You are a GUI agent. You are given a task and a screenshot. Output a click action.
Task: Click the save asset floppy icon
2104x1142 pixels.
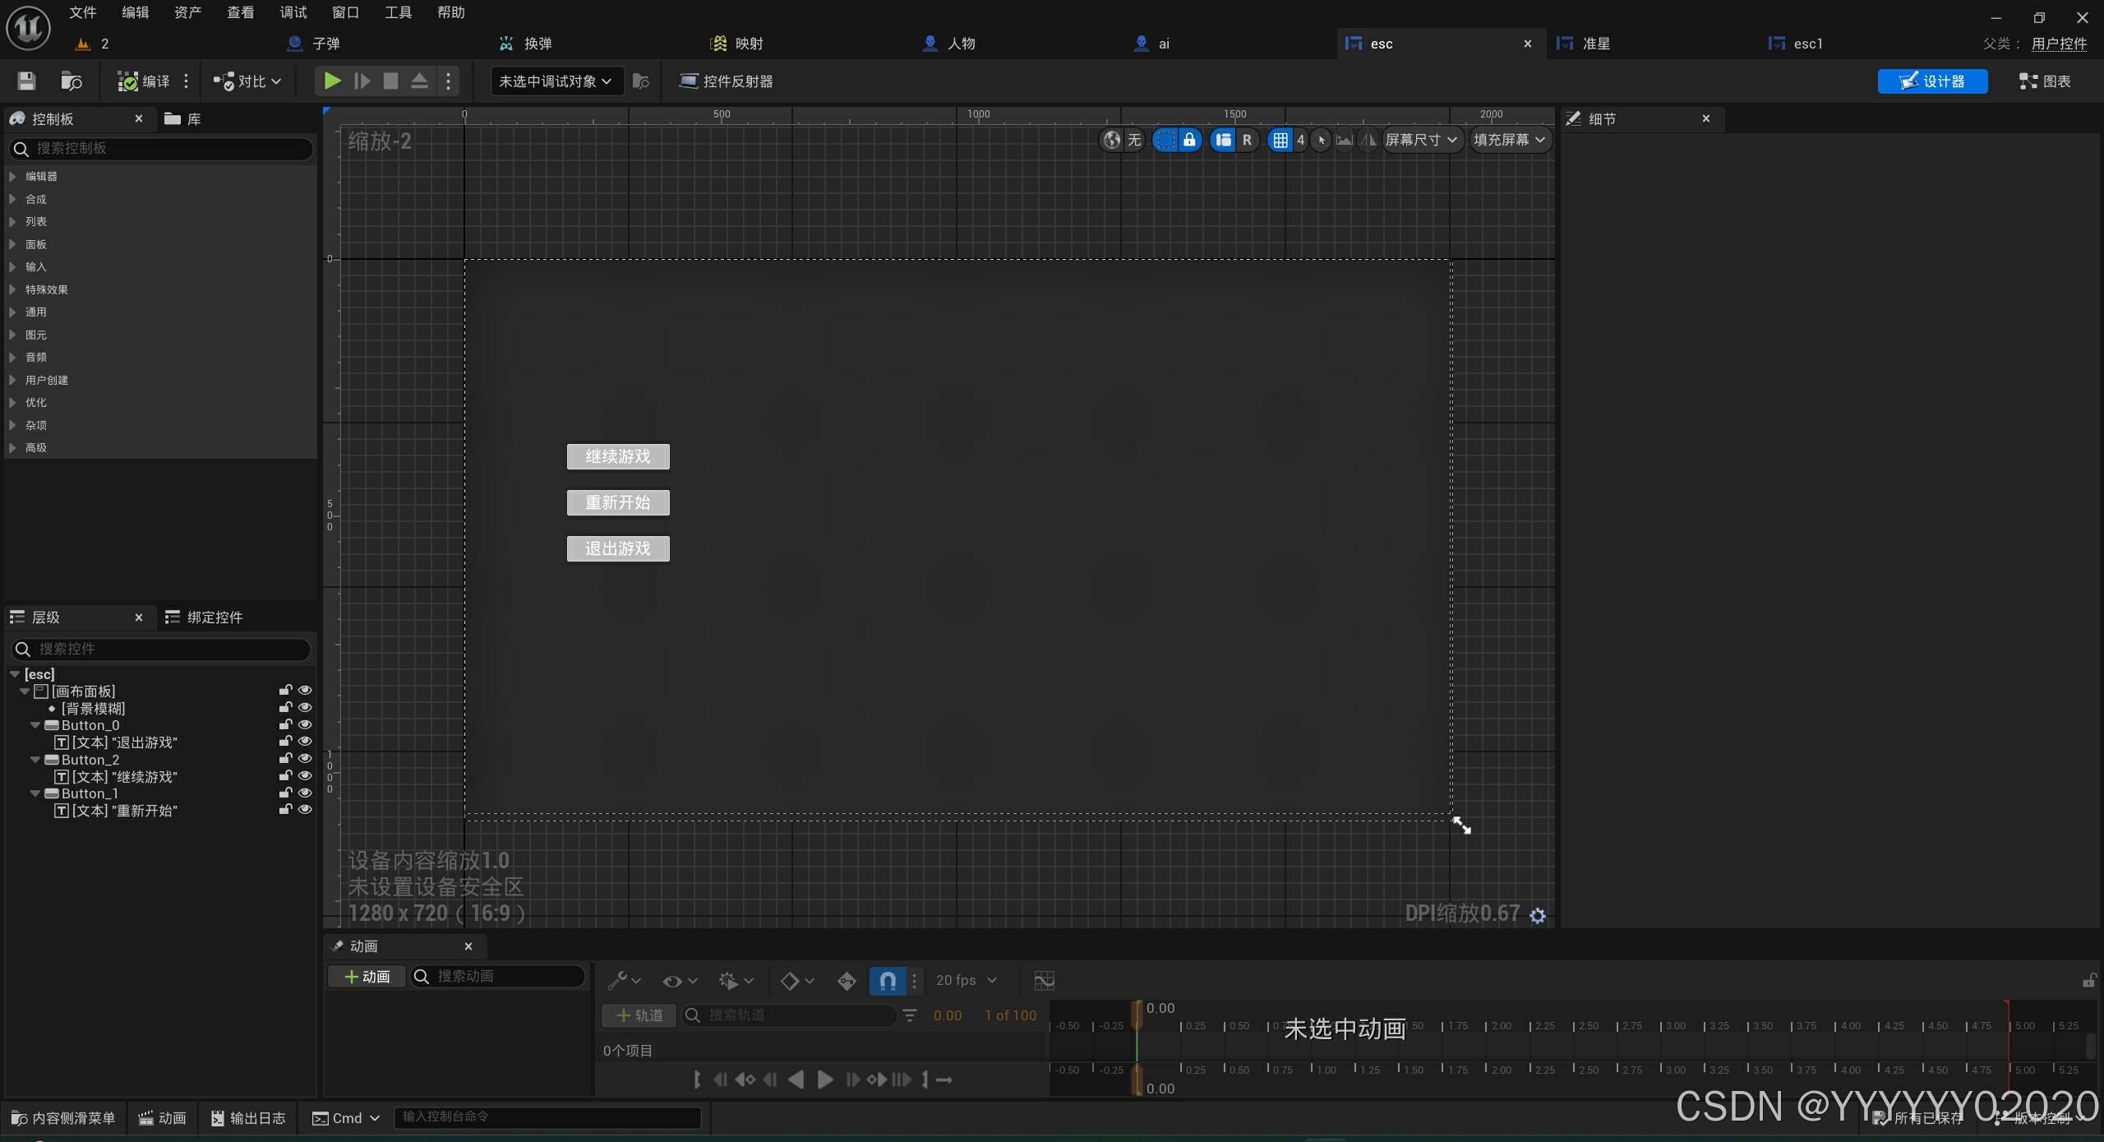coord(26,81)
